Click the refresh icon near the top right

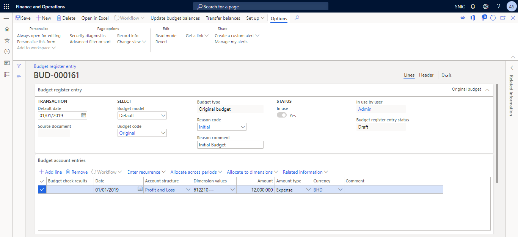[x=493, y=17]
